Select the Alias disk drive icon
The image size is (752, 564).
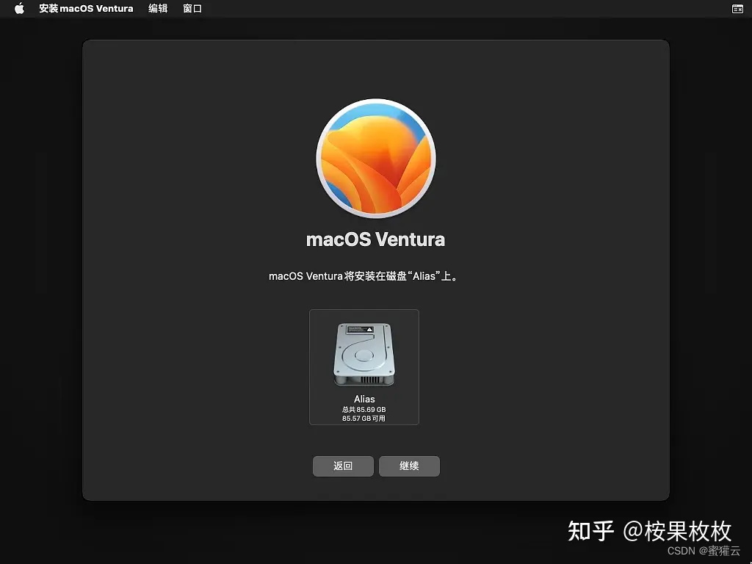tap(364, 355)
